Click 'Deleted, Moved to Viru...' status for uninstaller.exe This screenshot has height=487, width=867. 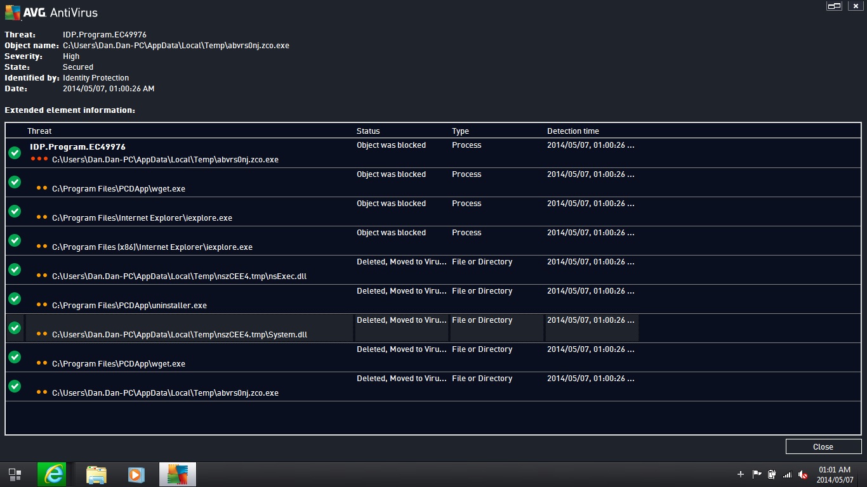tap(402, 291)
